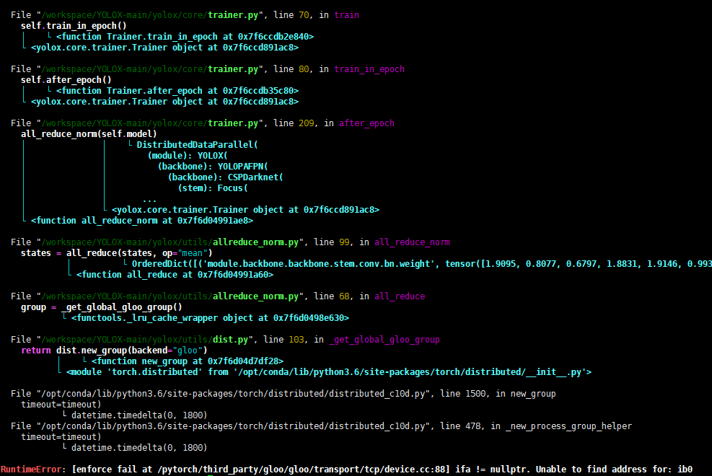Viewport: 712px width, 476px height.
Task: Select '<function Trainer.after_epoch at 0x7f6ccdb35c80>' text
Action: click(177, 91)
